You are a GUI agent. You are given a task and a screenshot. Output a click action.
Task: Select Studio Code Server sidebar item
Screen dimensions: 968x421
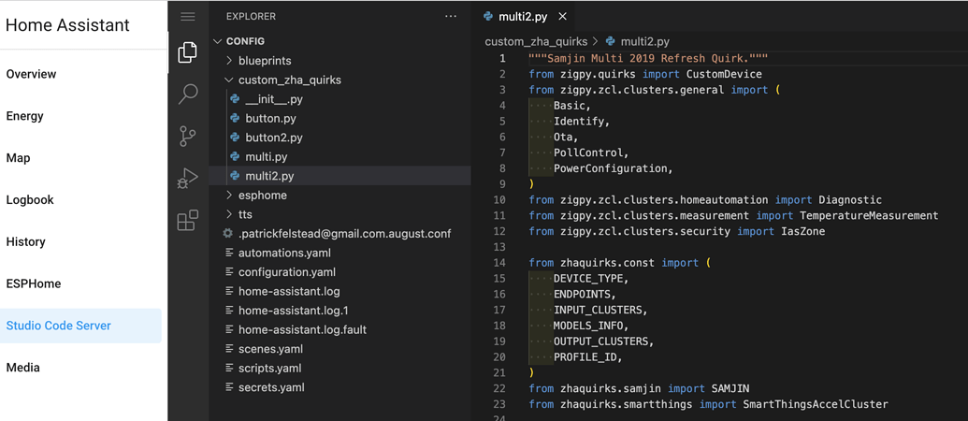pos(80,326)
